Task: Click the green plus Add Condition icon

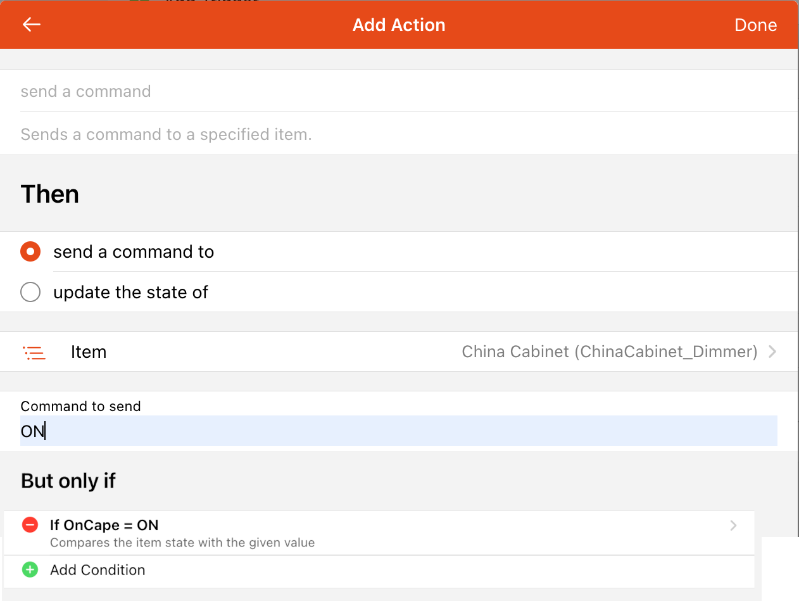Action: (30, 569)
